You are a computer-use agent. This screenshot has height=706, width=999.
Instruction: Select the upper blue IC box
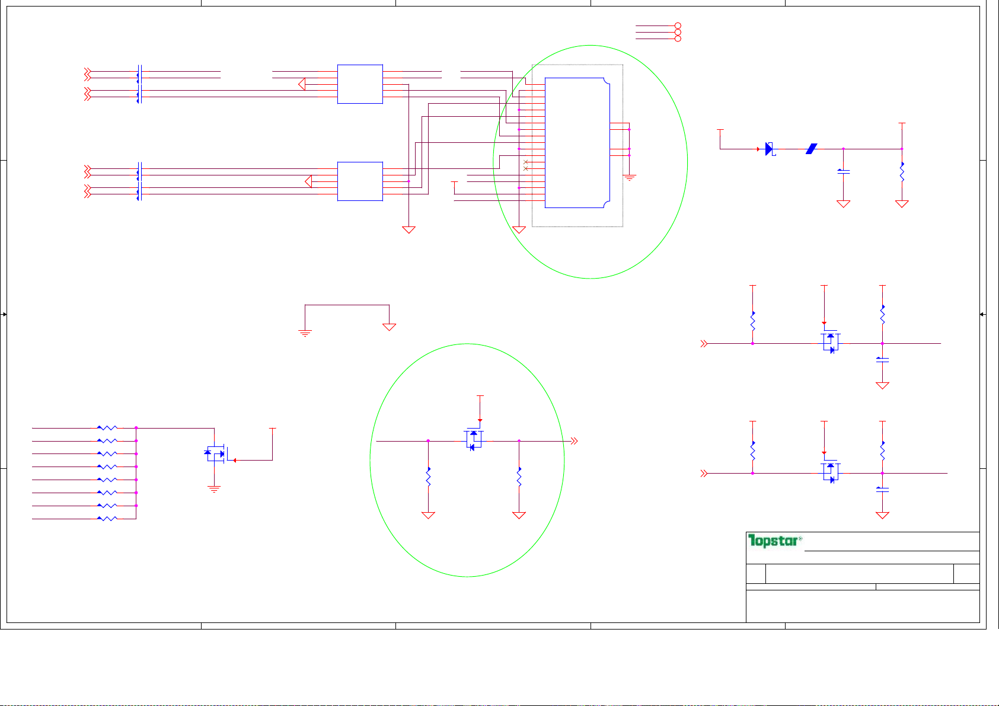pos(360,84)
